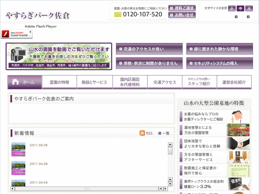This screenshot has height=194, width=259.
Task: Click the 資料ご請求 button
Action: 182,8
